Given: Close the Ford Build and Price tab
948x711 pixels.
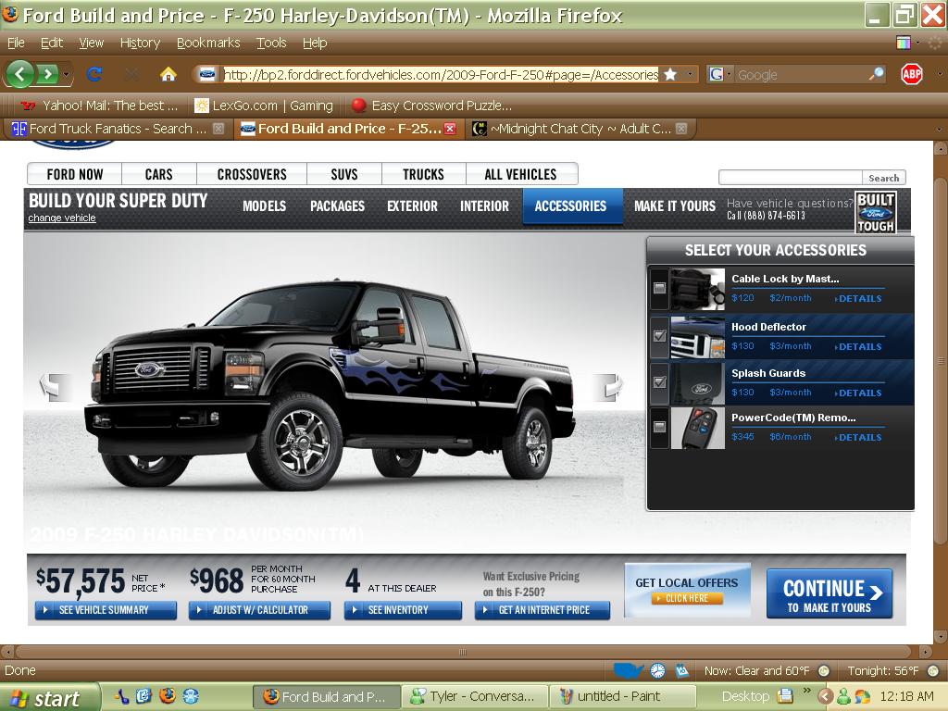Looking at the screenshot, I should click(450, 129).
